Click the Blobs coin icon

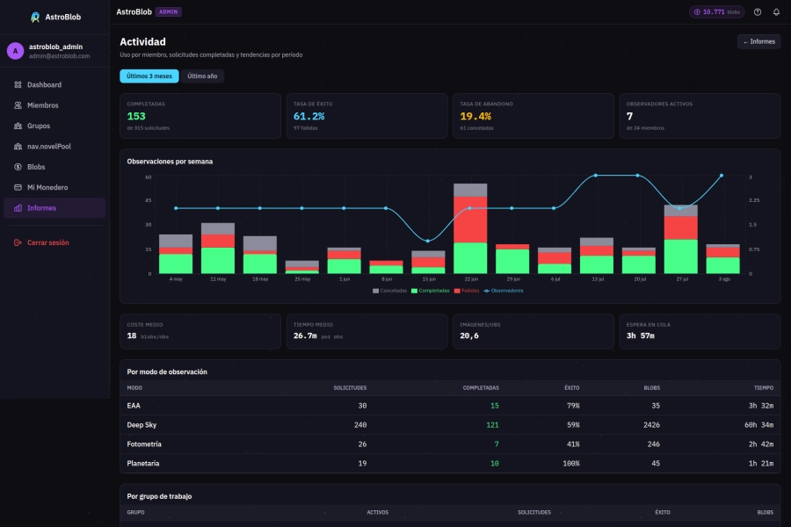(18, 167)
